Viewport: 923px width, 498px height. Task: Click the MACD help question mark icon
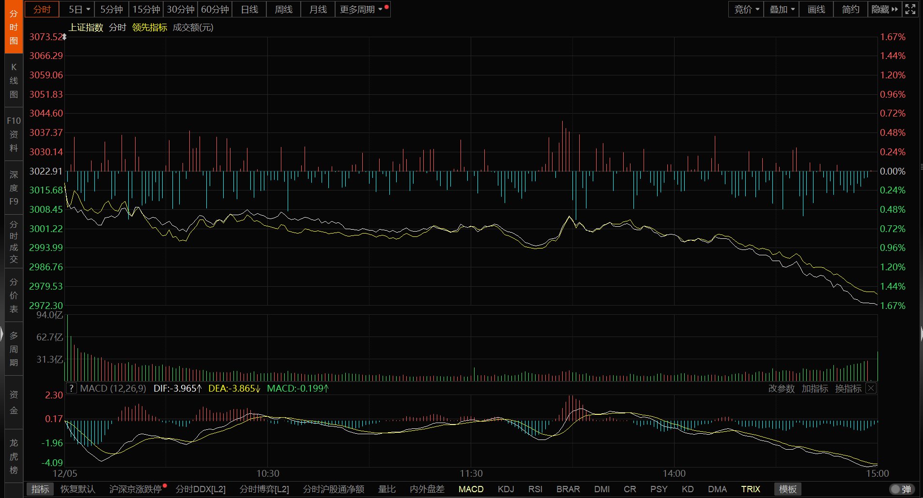71,388
